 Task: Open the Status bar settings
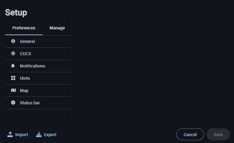pos(30,103)
